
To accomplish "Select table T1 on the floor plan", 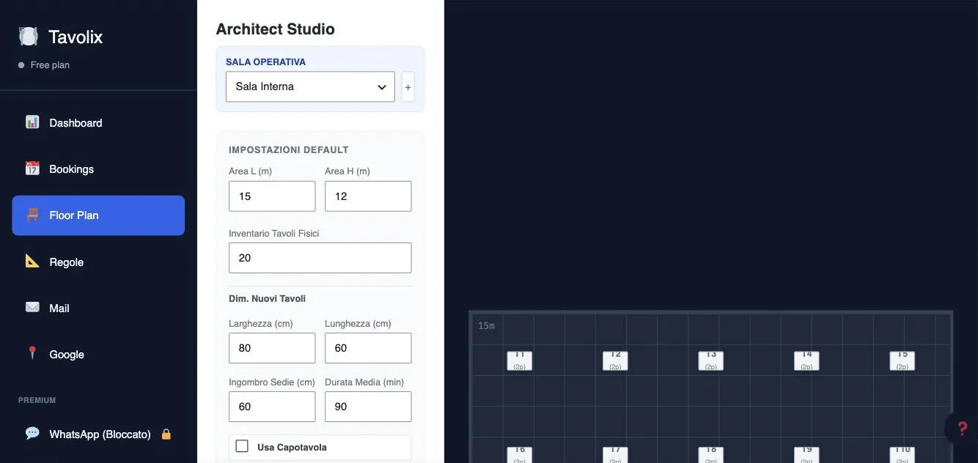I will (520, 360).
